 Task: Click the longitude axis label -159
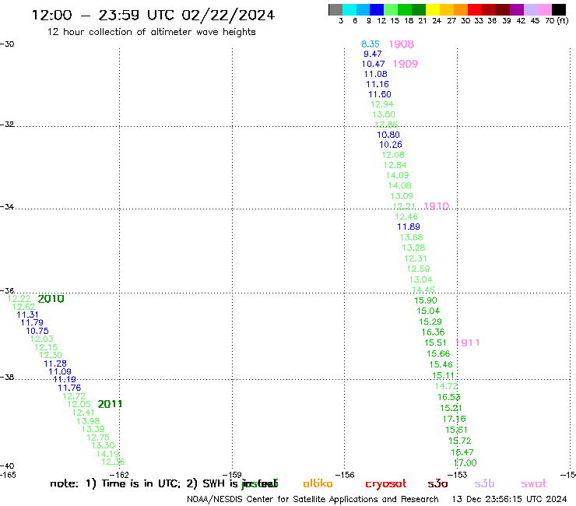point(232,475)
